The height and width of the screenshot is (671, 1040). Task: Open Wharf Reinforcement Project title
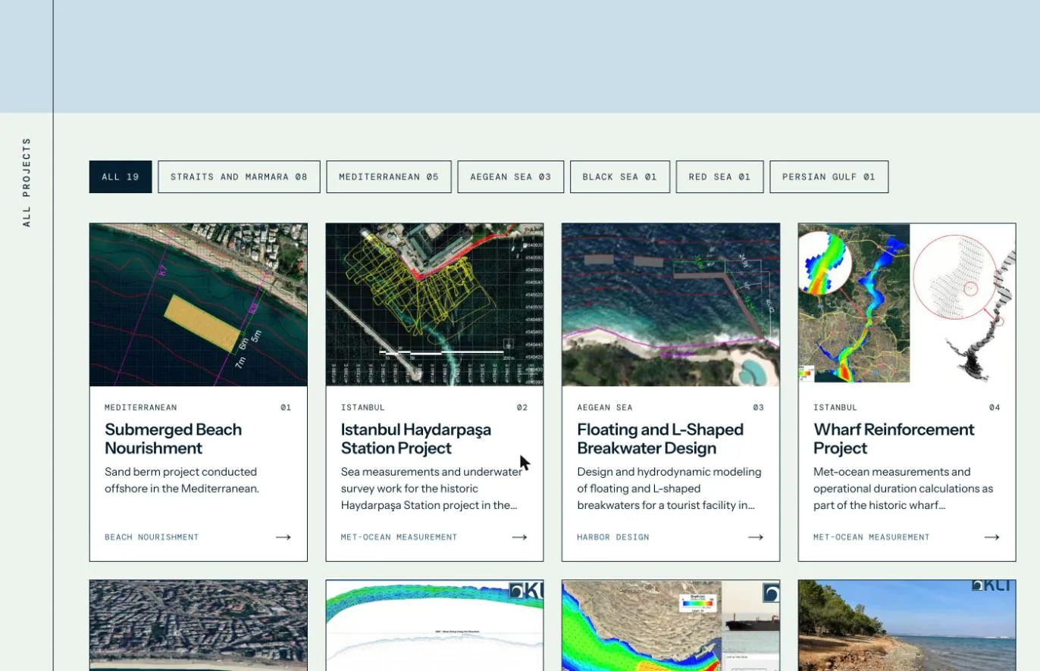point(894,438)
